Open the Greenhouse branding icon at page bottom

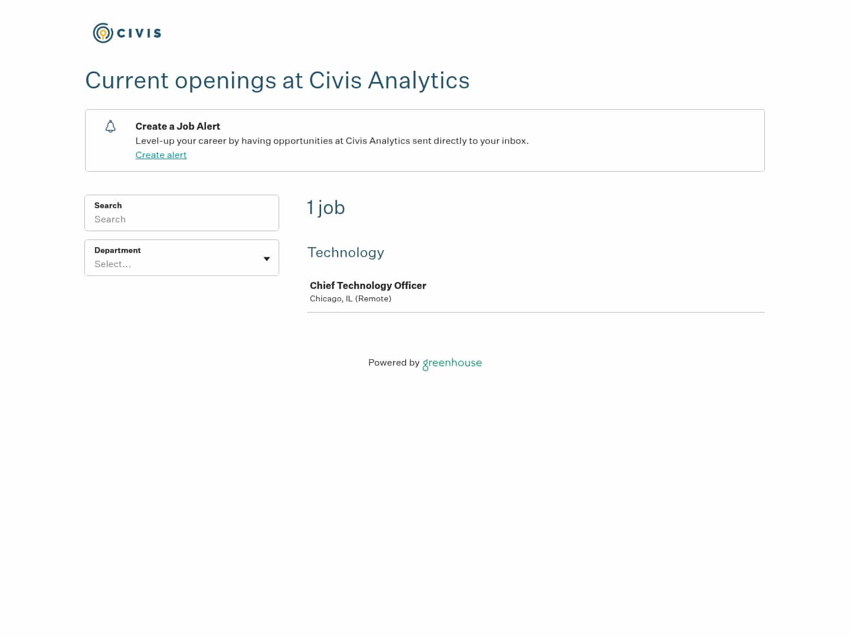[452, 363]
